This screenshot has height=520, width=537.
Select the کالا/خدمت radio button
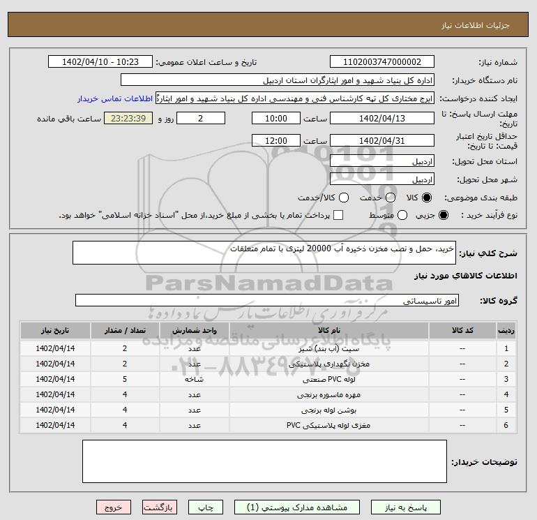[x=344, y=198]
